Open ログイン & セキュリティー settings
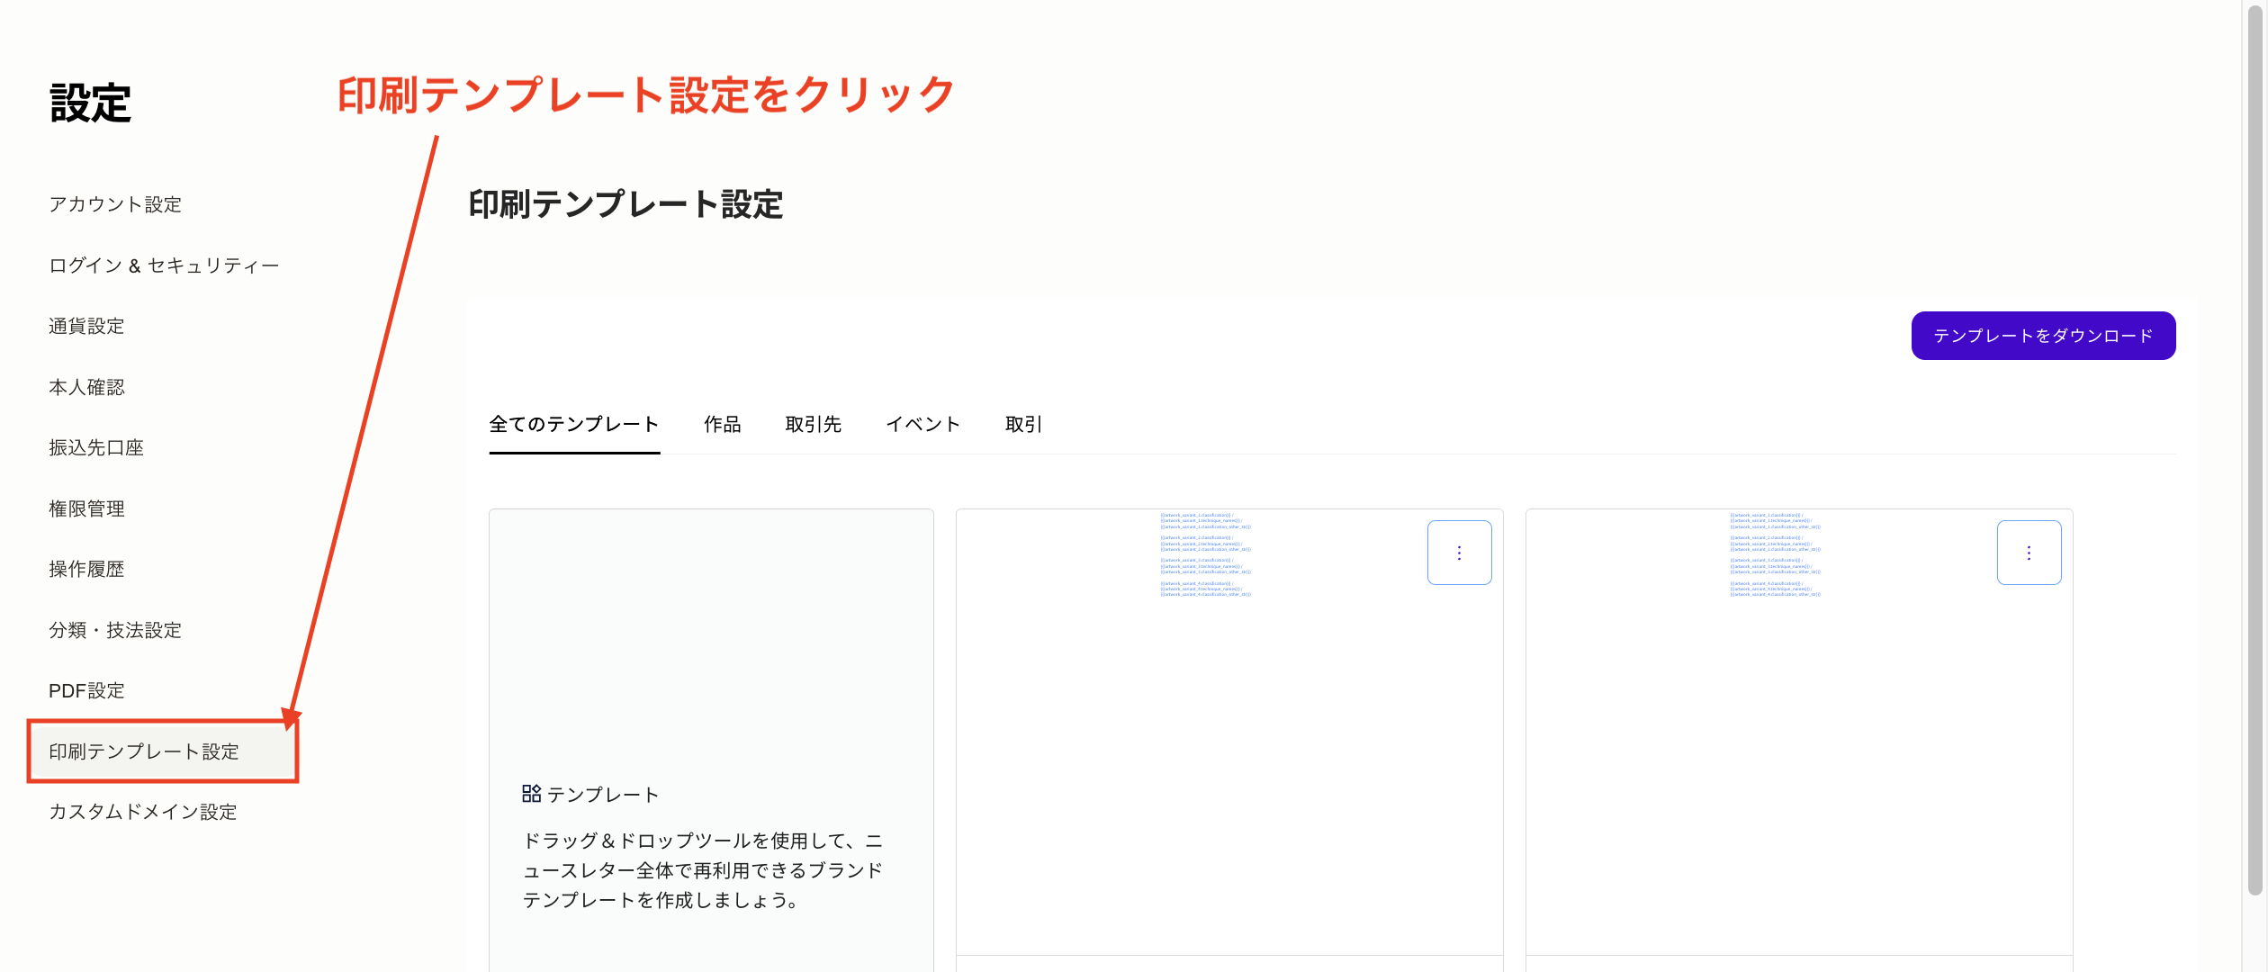 coord(164,265)
